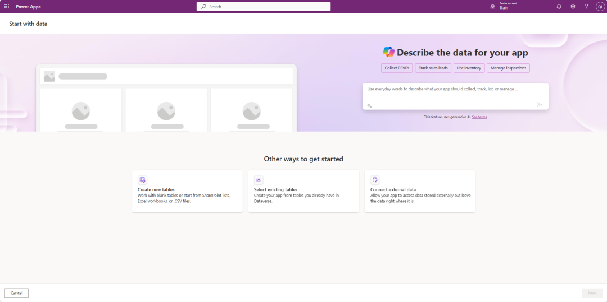Click the Other ways to get started heading

coord(303,159)
